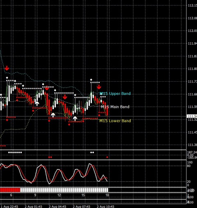Click the 187.24 indicator scale value
The image size is (197, 208).
click(x=192, y=152)
